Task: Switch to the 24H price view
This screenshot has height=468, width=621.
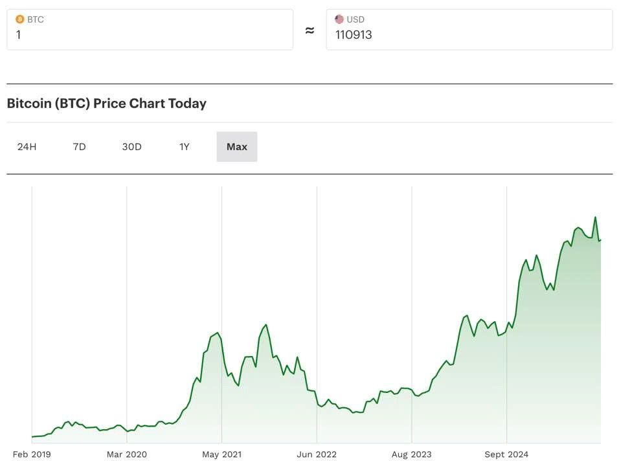Action: coord(27,146)
